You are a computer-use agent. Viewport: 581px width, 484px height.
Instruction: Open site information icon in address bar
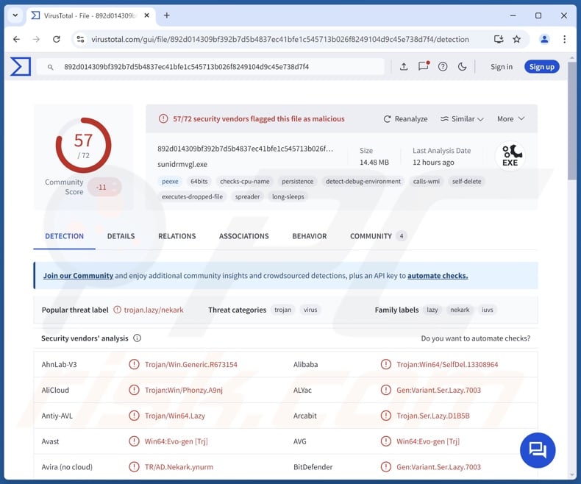(80, 39)
